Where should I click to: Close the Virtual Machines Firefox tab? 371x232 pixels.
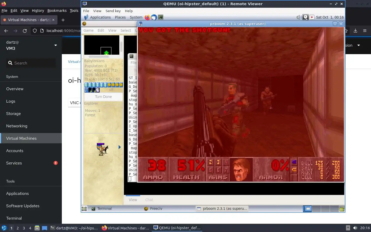tap(53, 20)
